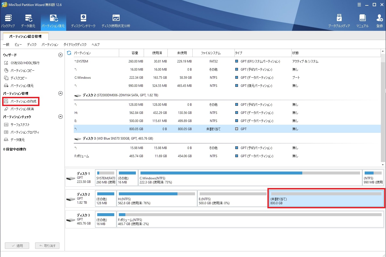Select the パーティション総合管理 tab
The width and height of the screenshot is (386, 257).
coord(26,36)
